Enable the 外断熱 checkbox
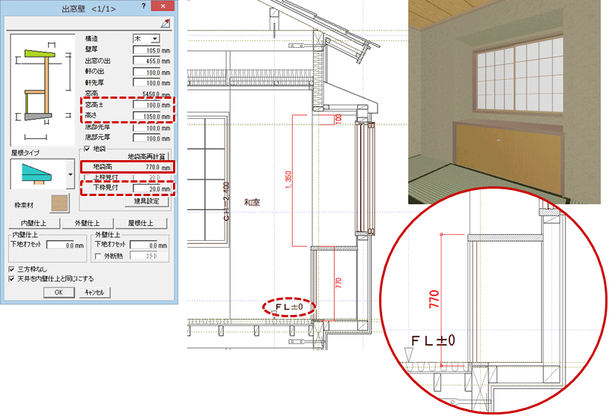609x416 pixels. click(x=98, y=256)
